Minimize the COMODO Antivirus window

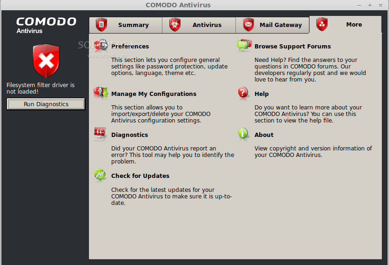click(359, 5)
